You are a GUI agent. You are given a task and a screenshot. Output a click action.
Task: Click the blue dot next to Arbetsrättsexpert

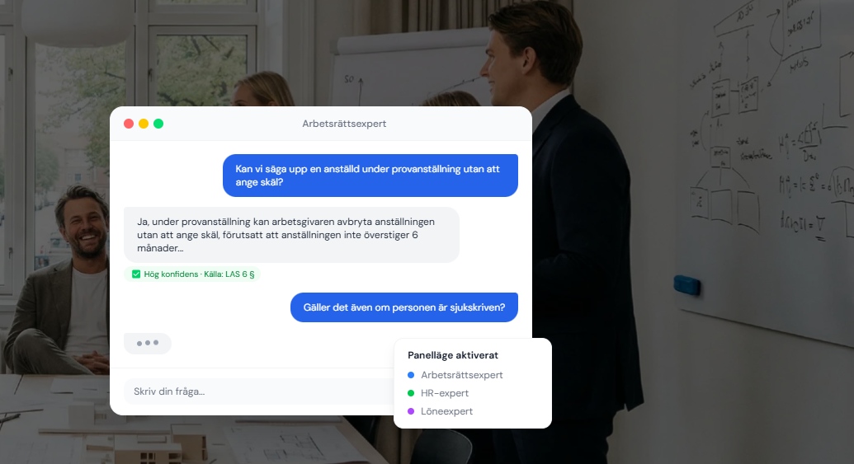[411, 375]
